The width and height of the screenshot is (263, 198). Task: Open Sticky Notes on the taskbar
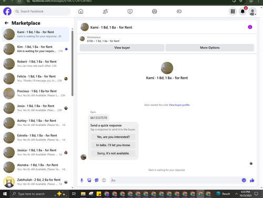pyautogui.click(x=99, y=194)
